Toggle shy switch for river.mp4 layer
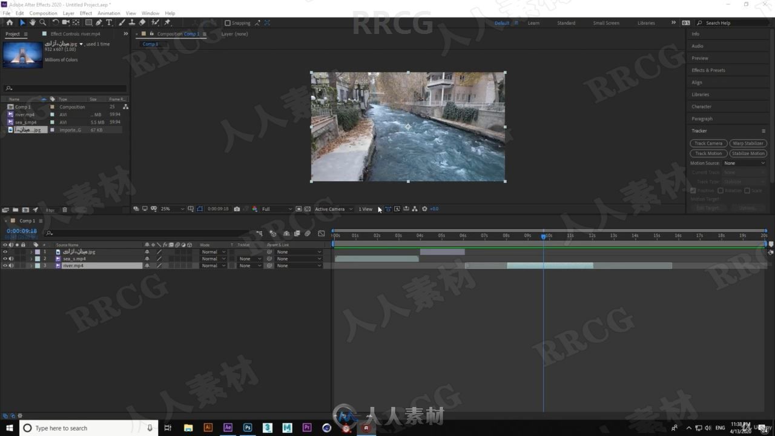This screenshot has height=436, width=775. pyautogui.click(x=147, y=266)
